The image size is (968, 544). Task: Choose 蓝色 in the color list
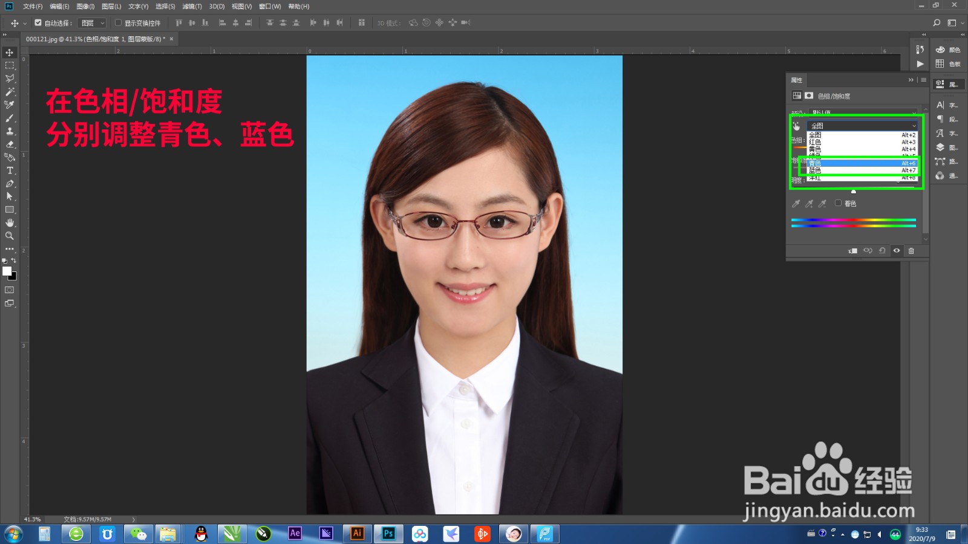[863, 170]
